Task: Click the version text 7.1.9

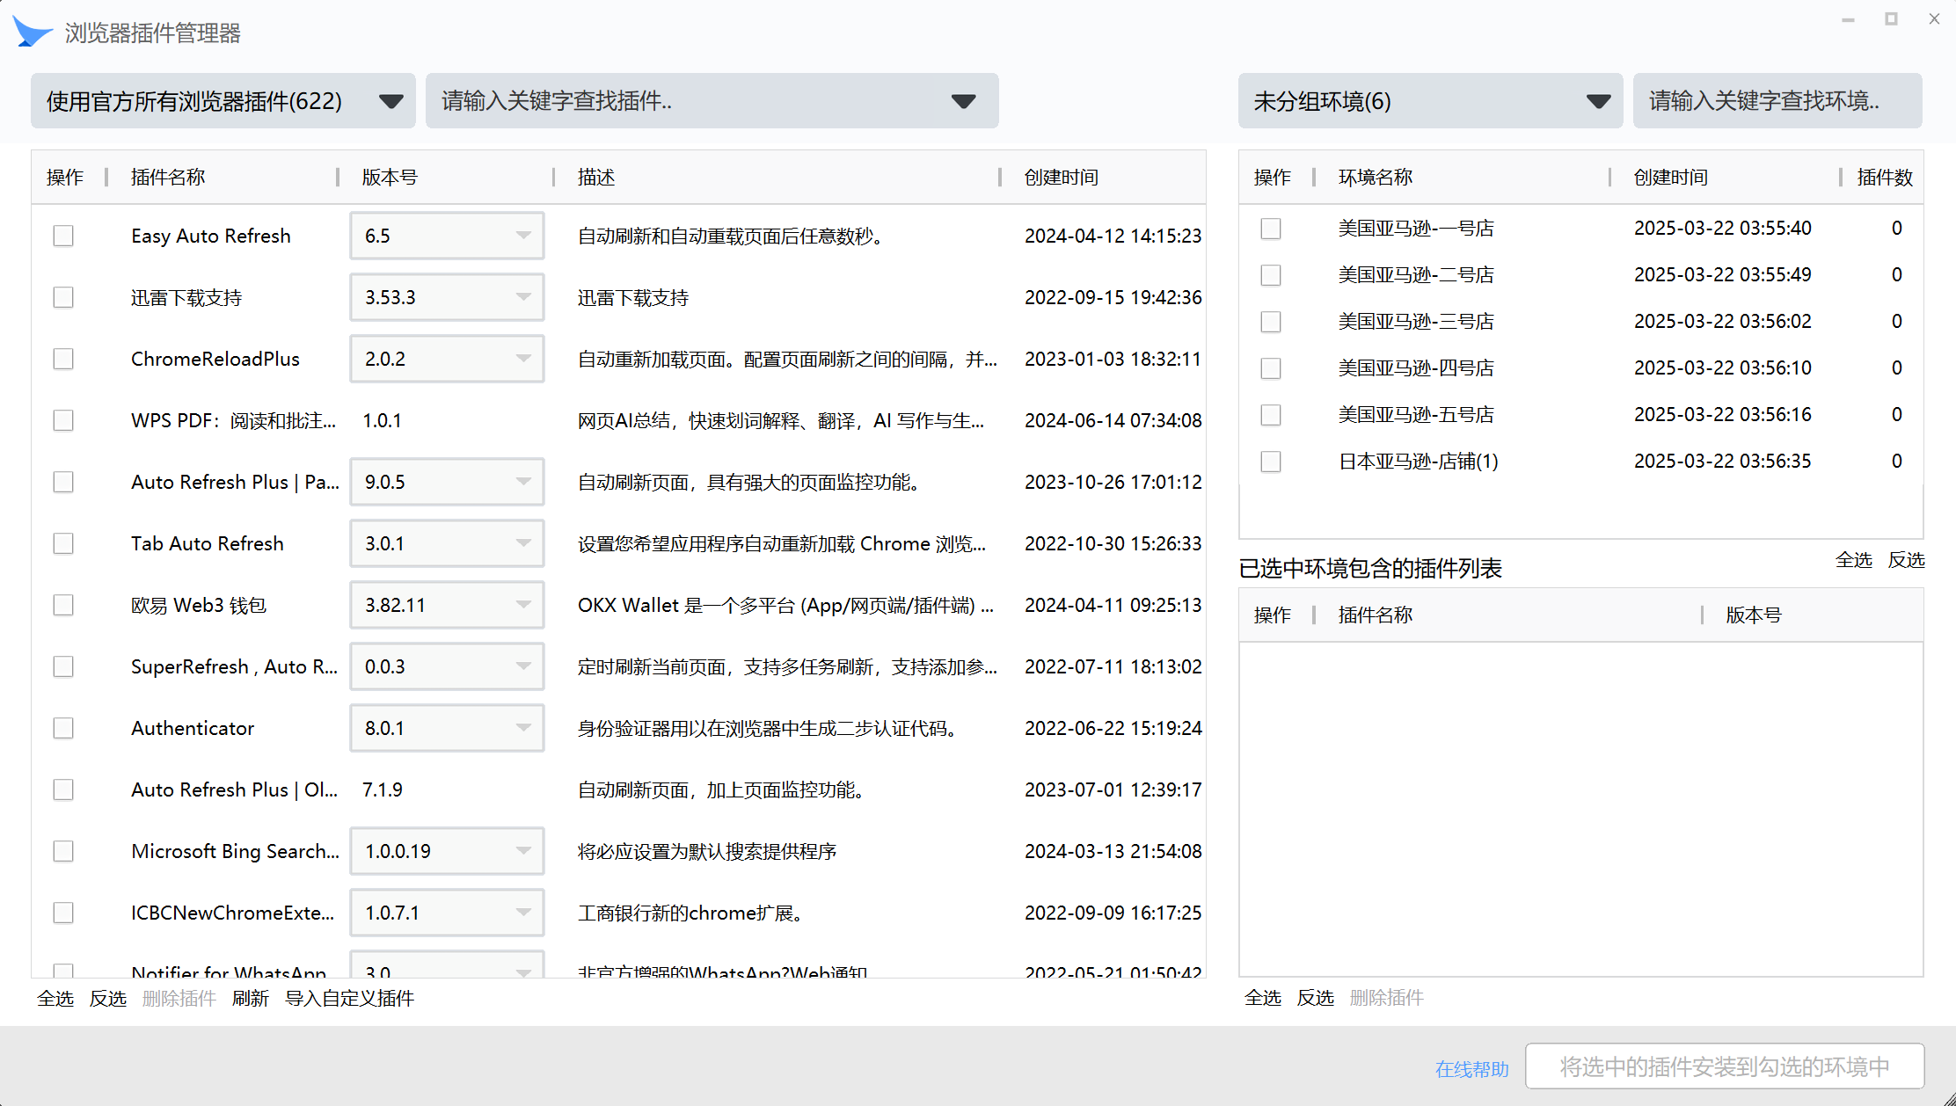Action: coord(383,790)
